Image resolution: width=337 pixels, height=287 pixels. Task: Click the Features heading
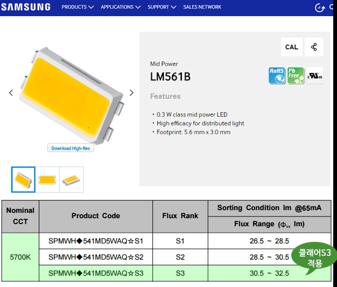(165, 96)
